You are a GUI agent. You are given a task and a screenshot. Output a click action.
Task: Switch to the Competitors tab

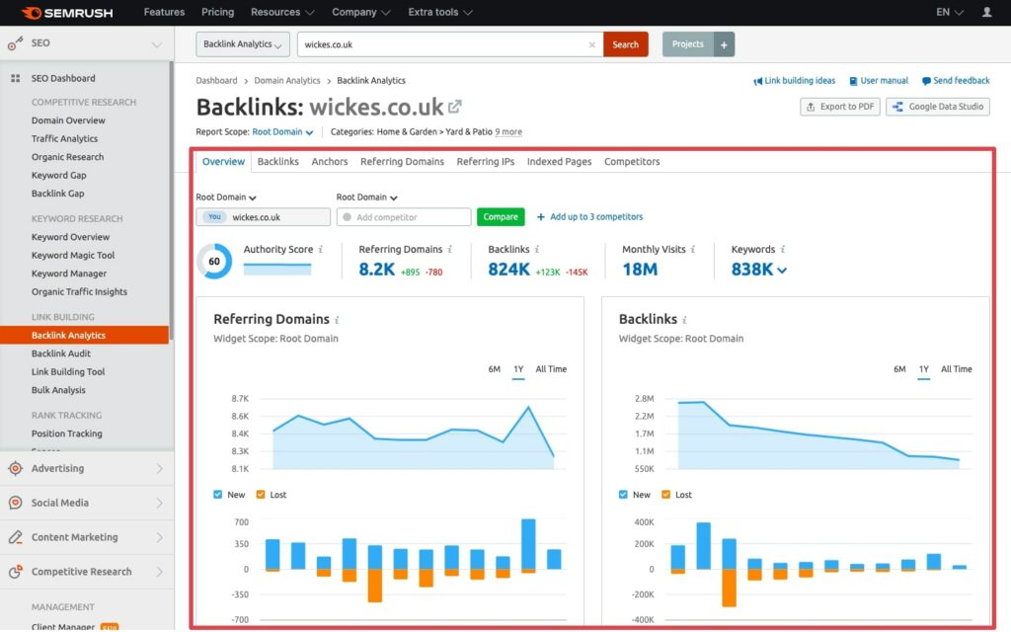(632, 161)
